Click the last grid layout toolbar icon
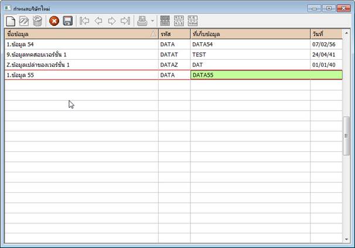The height and width of the screenshot is (248, 355). click(x=194, y=21)
